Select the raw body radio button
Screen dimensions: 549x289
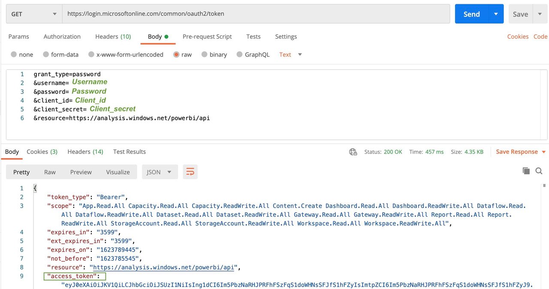(x=176, y=54)
